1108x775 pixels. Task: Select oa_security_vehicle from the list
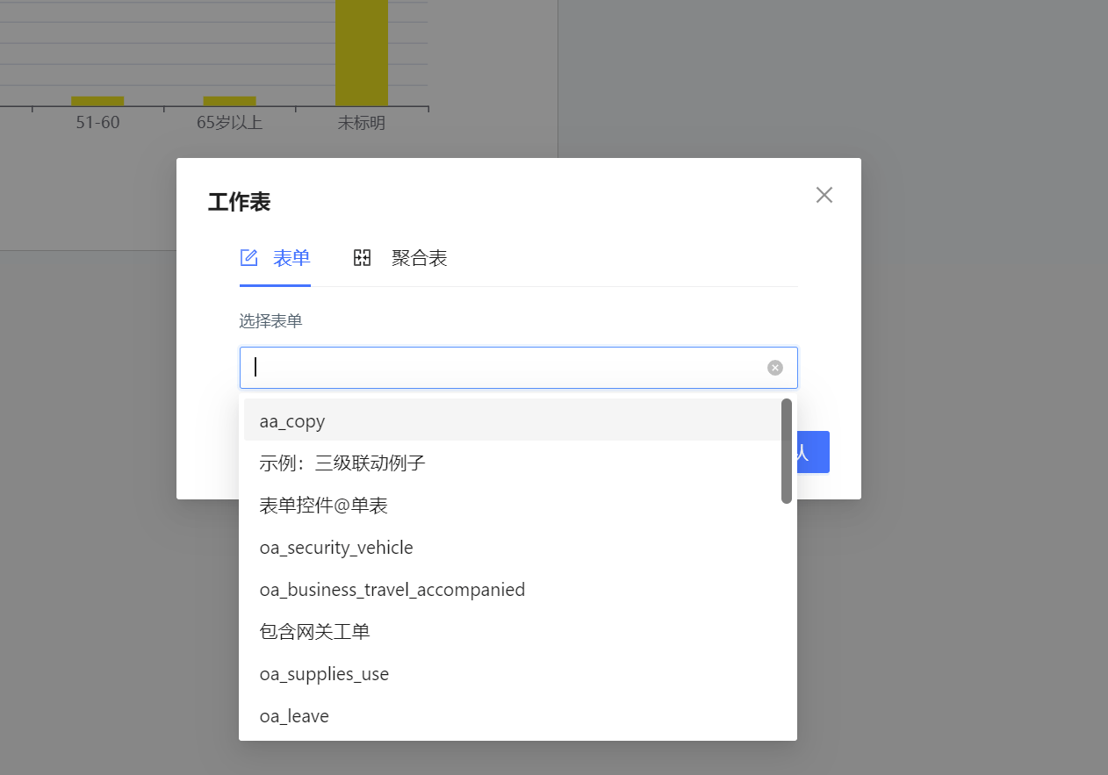pyautogui.click(x=336, y=548)
